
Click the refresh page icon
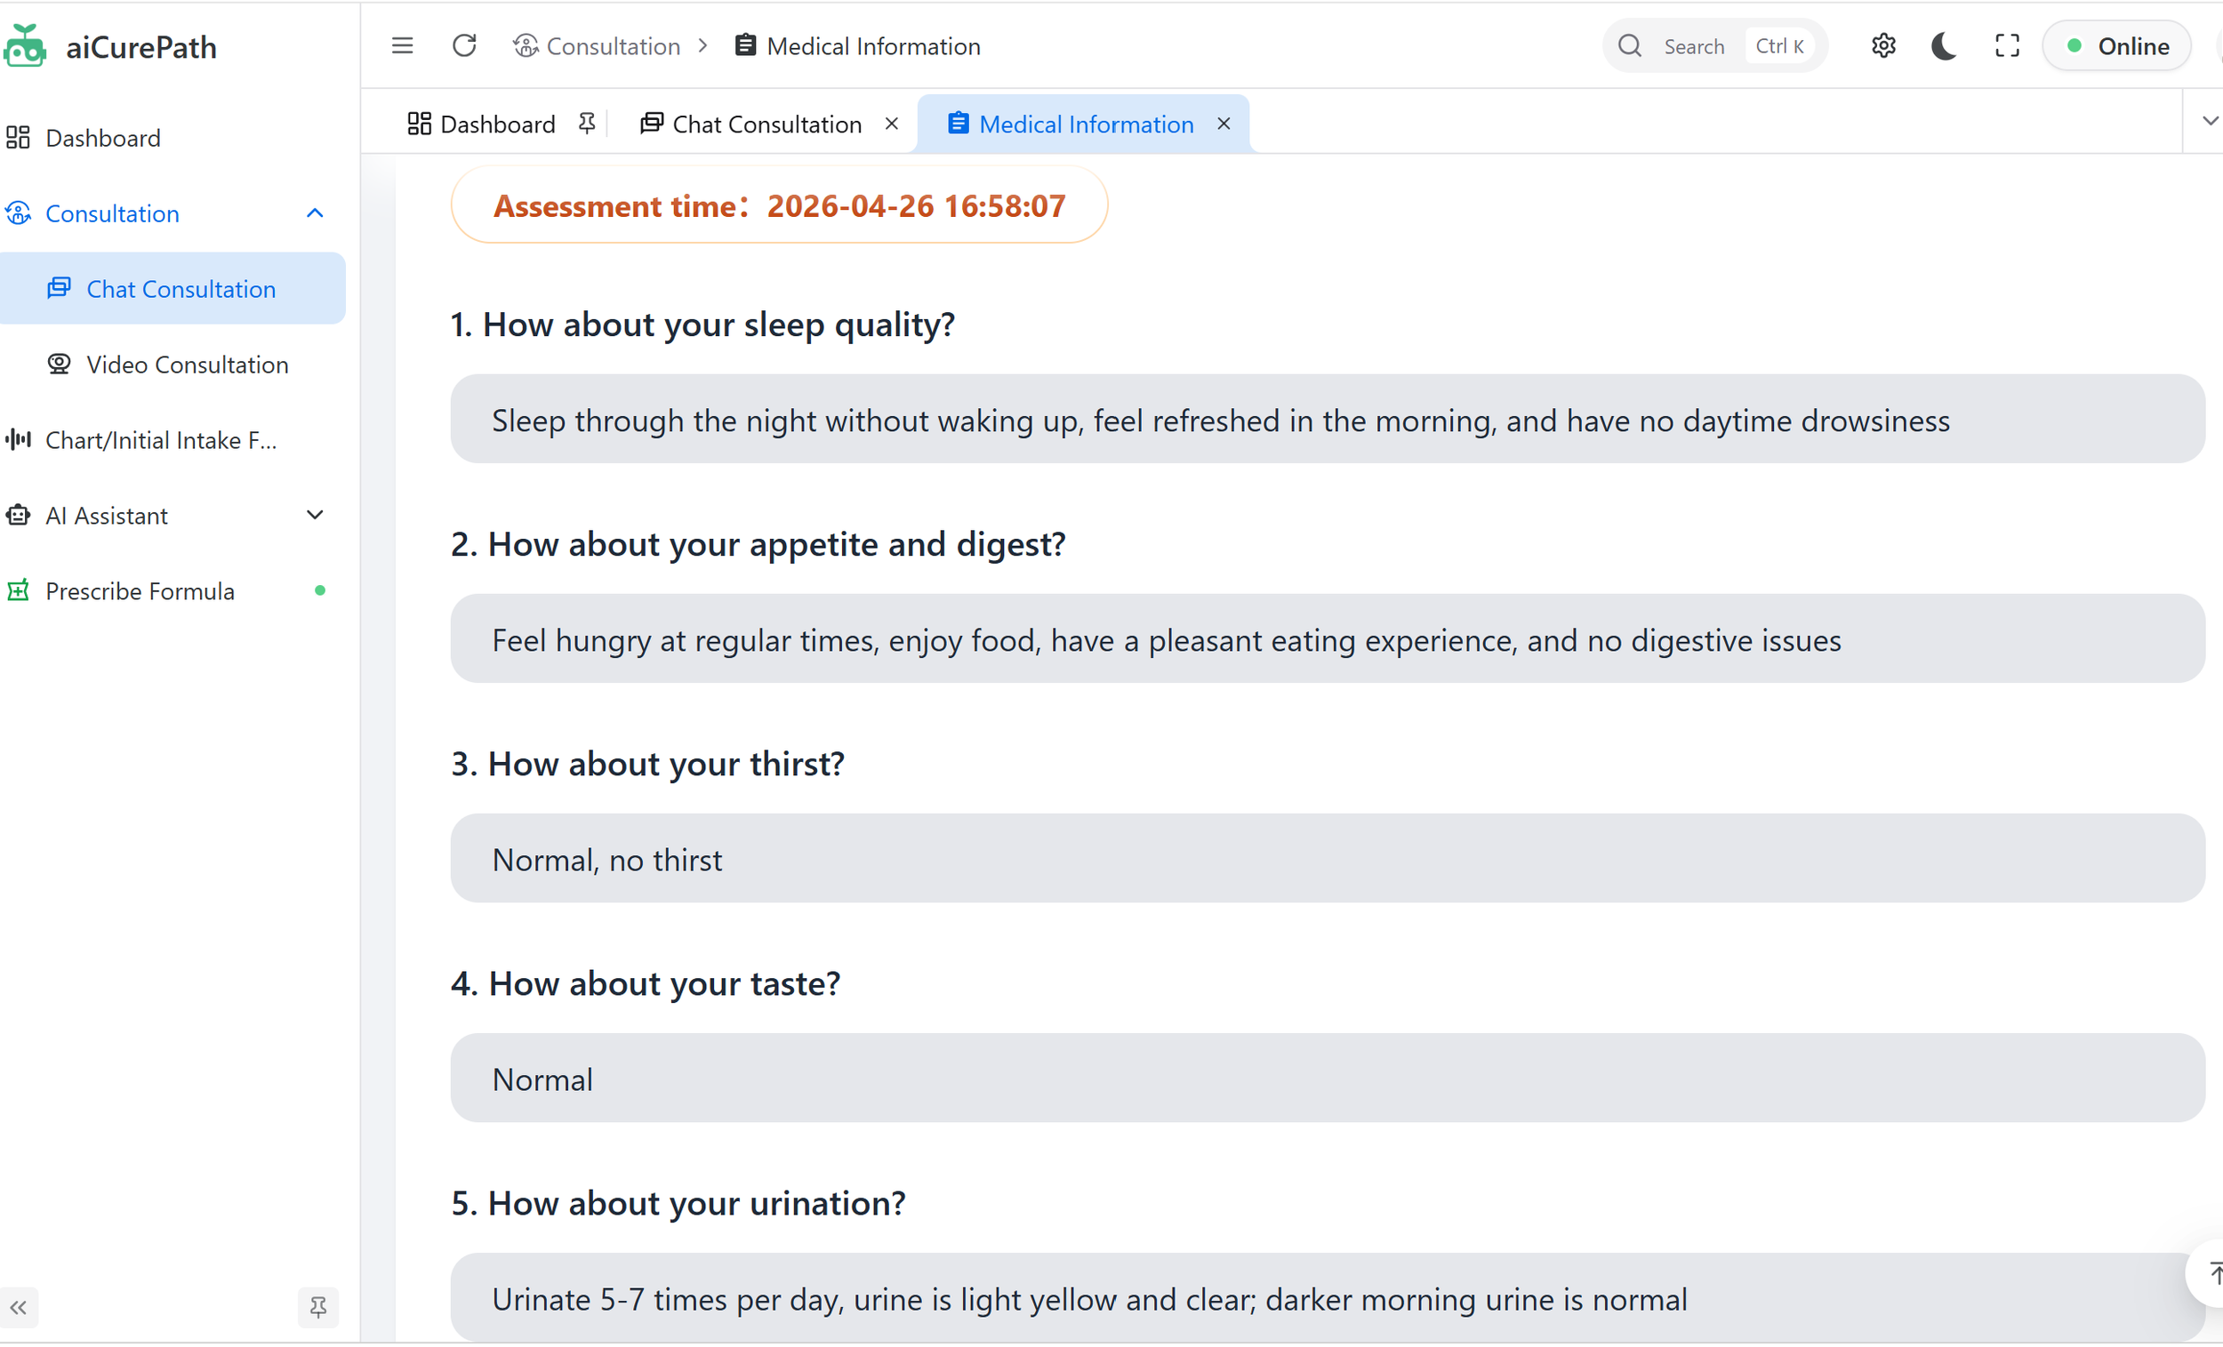click(464, 46)
